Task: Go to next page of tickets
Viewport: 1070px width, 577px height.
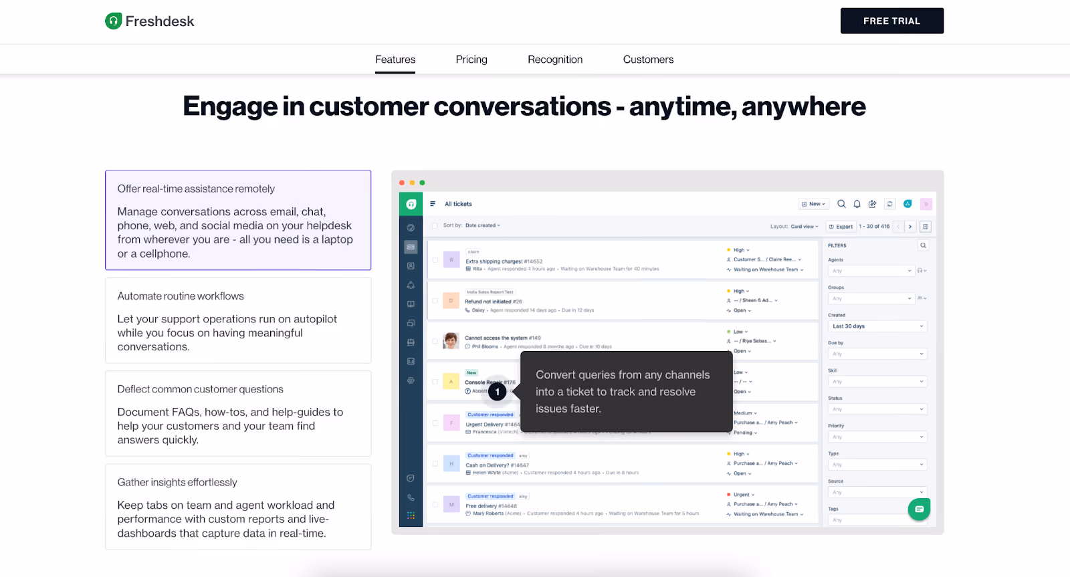Action: click(x=910, y=227)
